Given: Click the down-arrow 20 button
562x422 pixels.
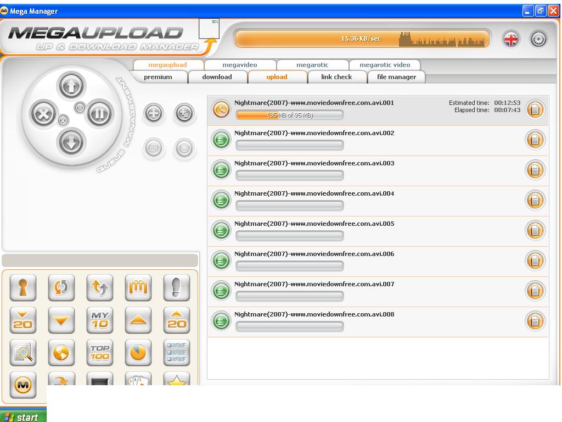Looking at the screenshot, I should [x=23, y=320].
